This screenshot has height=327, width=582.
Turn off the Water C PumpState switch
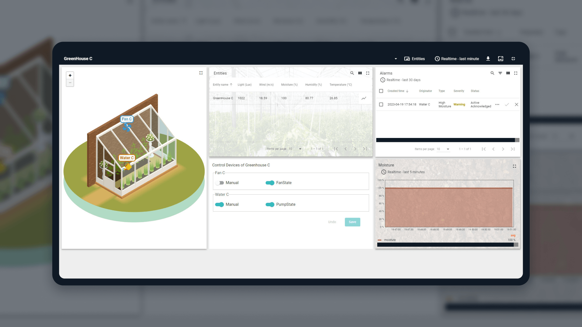point(270,205)
